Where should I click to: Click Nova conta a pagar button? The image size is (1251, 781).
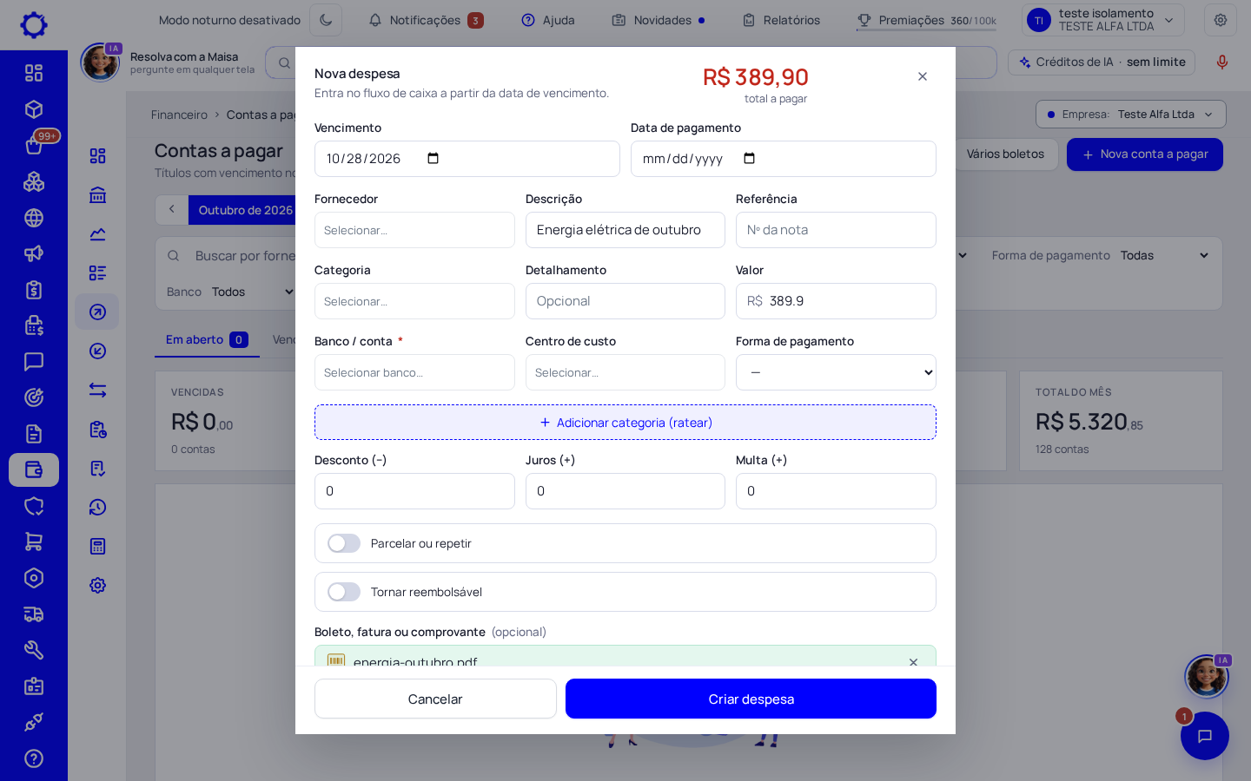(x=1144, y=154)
